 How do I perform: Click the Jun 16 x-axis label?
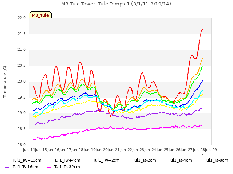coord(54,150)
